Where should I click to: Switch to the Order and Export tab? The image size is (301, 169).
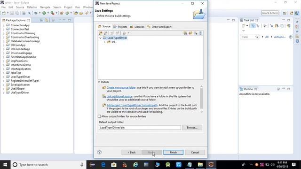(159, 27)
